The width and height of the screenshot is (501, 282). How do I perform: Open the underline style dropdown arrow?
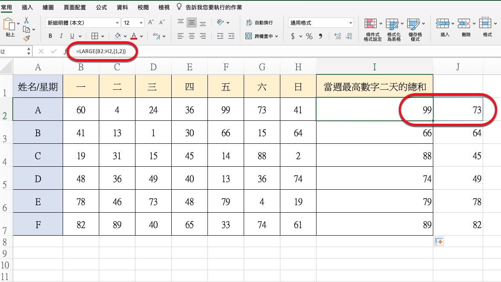pos(80,37)
